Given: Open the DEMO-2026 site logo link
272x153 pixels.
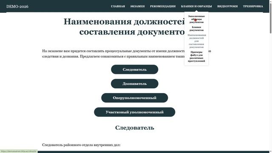Looking at the screenshot, I should [x=17, y=6].
